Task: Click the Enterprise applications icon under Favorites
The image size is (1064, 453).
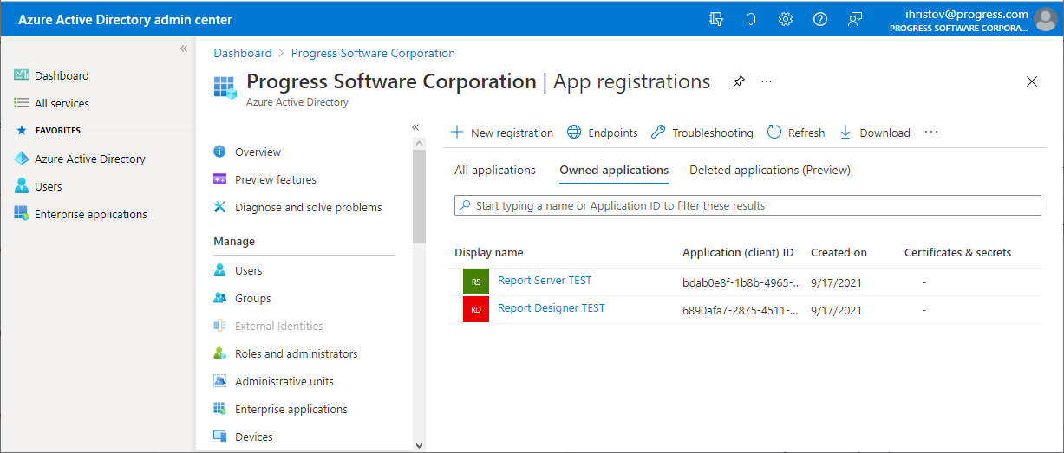Action: [22, 214]
